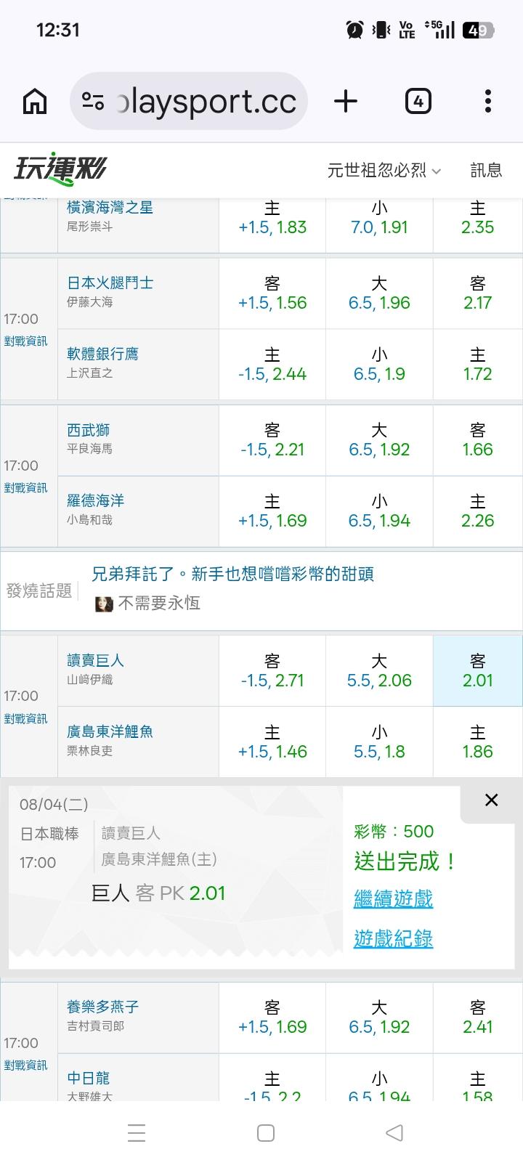The width and height of the screenshot is (523, 1165).
Task: Tap the 不需要永恆 user avatar
Action: (x=104, y=604)
